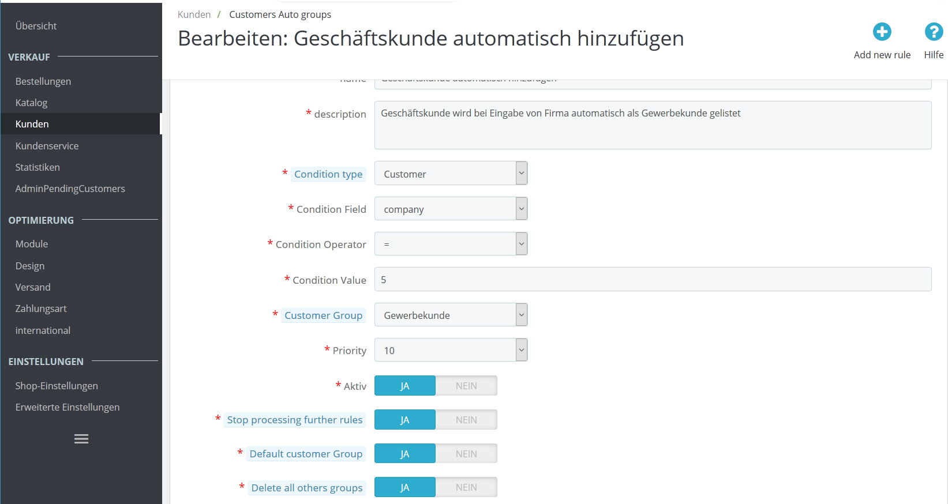Expand the Priority dropdown

(451, 350)
